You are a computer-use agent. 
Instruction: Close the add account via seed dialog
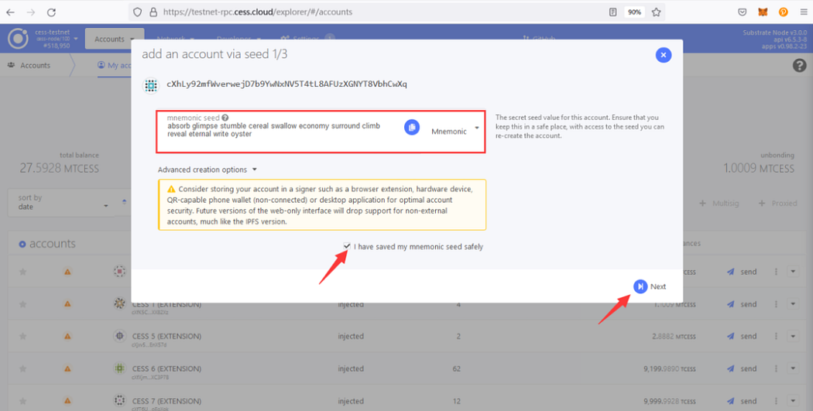(x=663, y=55)
